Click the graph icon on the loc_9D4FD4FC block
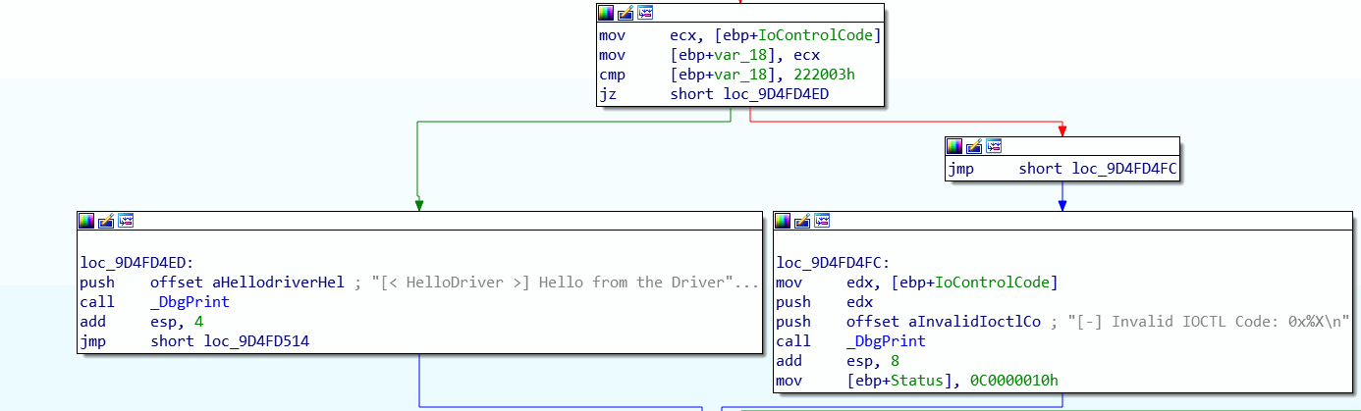Screen dimensions: 1361x411 tap(822, 221)
